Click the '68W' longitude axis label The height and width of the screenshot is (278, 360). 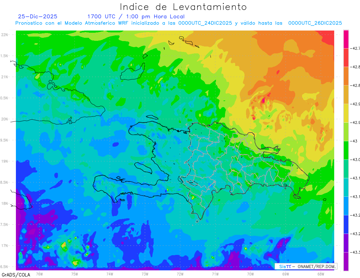[321, 274]
